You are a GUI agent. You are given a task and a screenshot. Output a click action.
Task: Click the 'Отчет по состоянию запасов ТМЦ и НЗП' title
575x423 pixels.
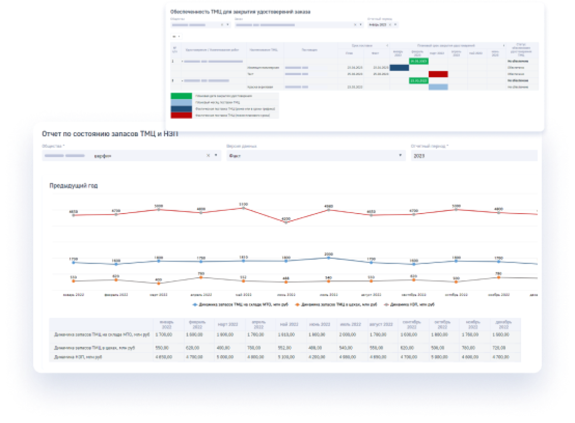click(x=110, y=134)
